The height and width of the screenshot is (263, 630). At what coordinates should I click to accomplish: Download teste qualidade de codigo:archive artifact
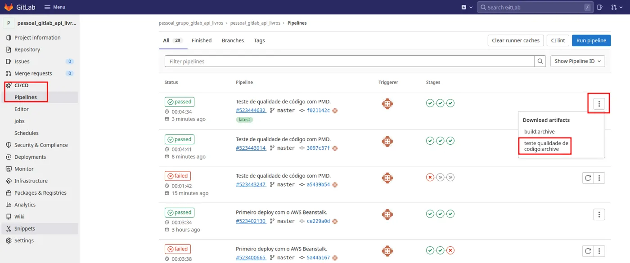click(546, 146)
